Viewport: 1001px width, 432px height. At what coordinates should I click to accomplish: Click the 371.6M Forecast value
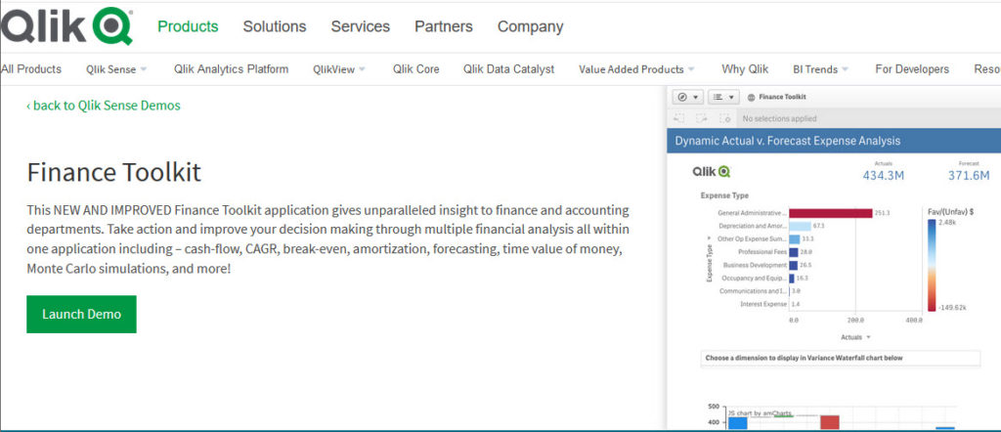point(969,175)
